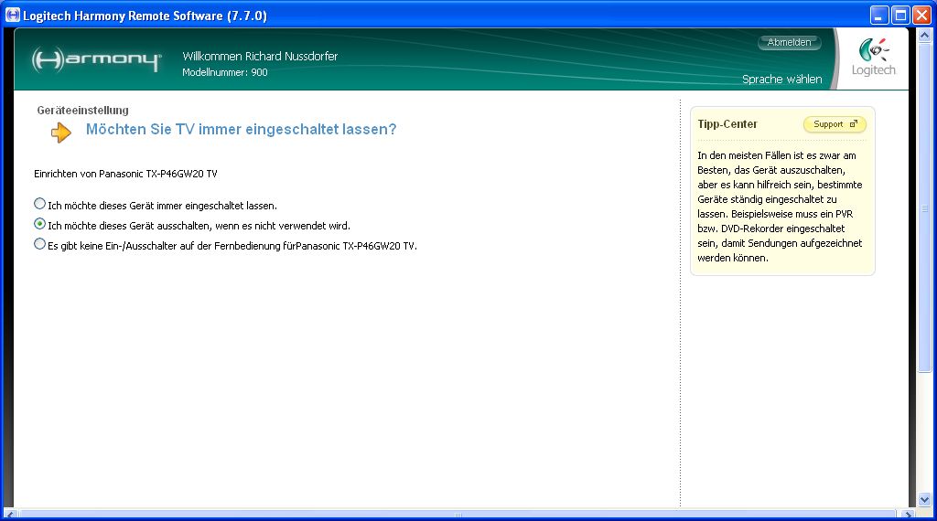Maximize the Harmony Remote Software window
Viewport: 937px width, 521px height.
coord(900,16)
